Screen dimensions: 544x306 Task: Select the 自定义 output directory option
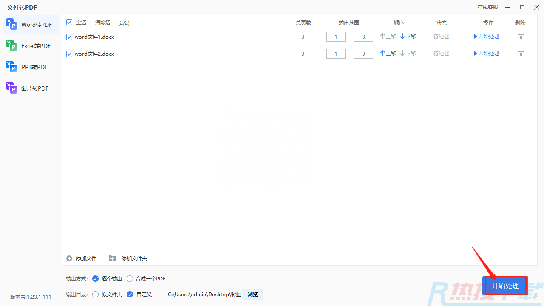pyautogui.click(x=130, y=294)
